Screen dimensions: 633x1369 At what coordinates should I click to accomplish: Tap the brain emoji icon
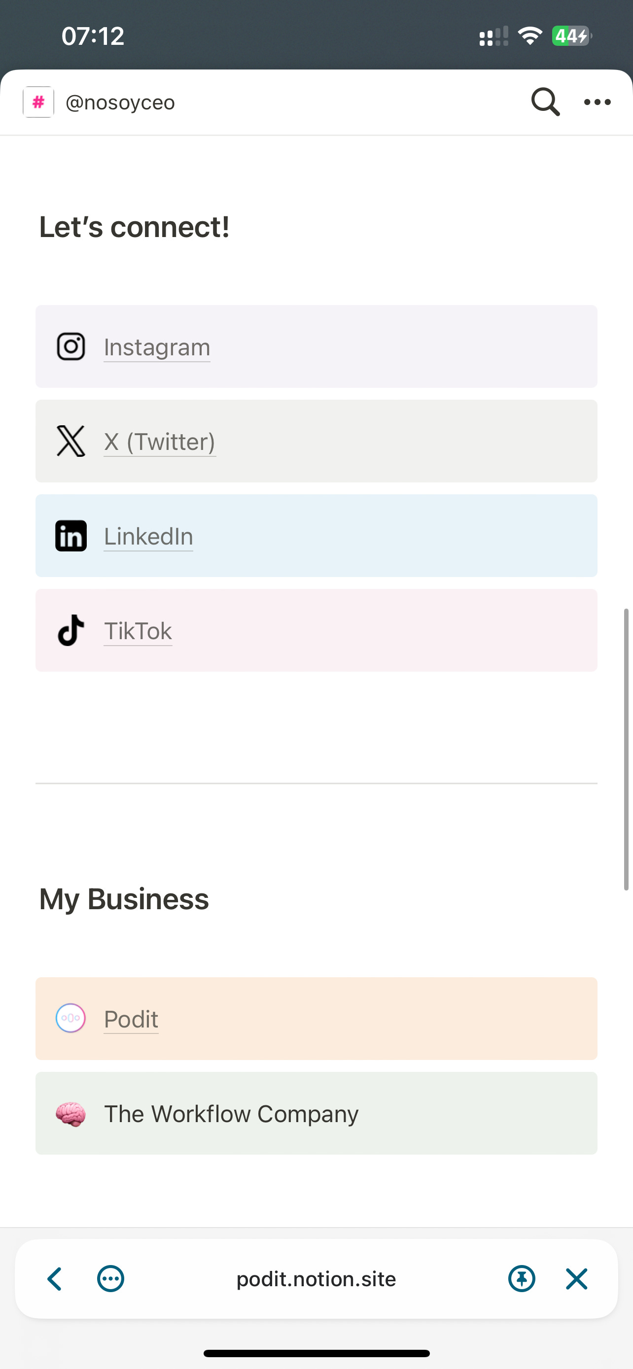[x=70, y=1113]
